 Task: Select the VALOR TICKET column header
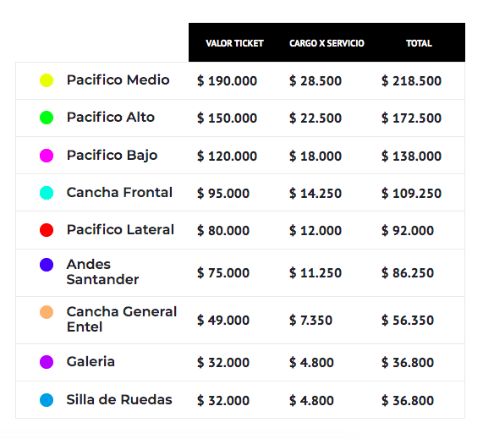(234, 43)
